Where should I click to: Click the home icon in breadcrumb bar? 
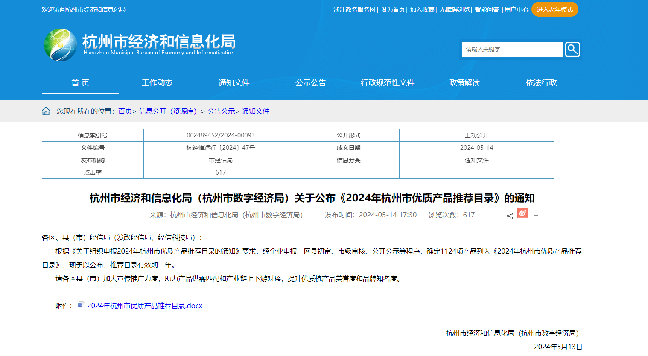click(46, 111)
